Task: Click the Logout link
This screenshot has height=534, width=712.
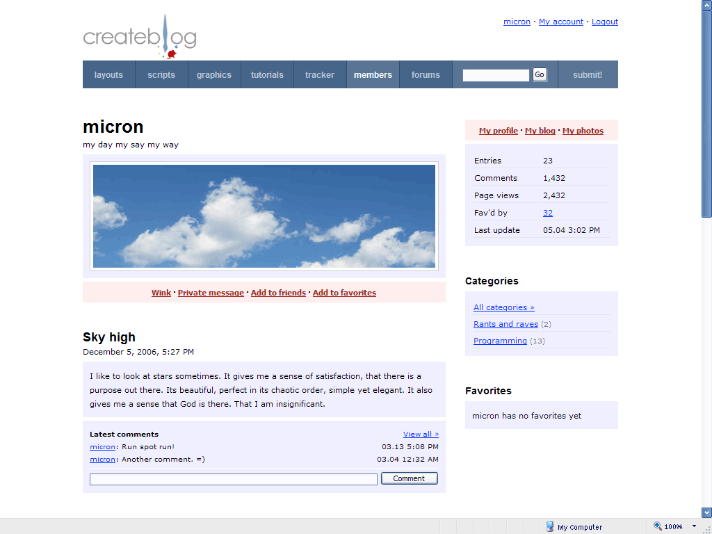Action: tap(605, 22)
